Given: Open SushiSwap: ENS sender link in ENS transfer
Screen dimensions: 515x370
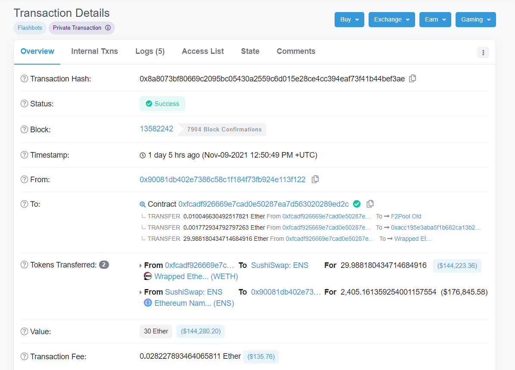Looking at the screenshot, I should [193, 292].
